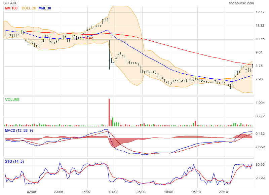Select the 02/06 date on the axis
Image resolution: width=269 pixels, height=195 pixels.
[x=31, y=192]
